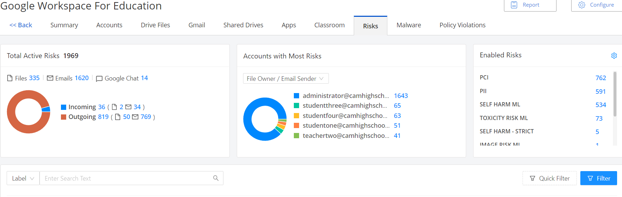This screenshot has width=622, height=197.
Task: Click studentone risk count 51
Action: tap(397, 125)
